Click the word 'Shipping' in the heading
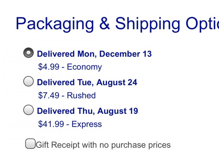The image size is (219, 155). coord(148,24)
